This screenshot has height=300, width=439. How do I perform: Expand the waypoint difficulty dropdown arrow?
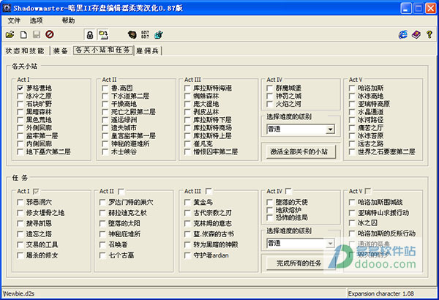tap(331, 129)
